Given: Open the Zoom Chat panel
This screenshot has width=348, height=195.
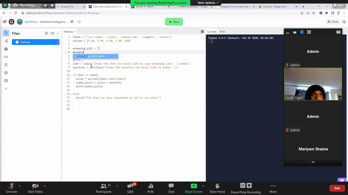Looking at the screenshot, I should tap(171, 188).
